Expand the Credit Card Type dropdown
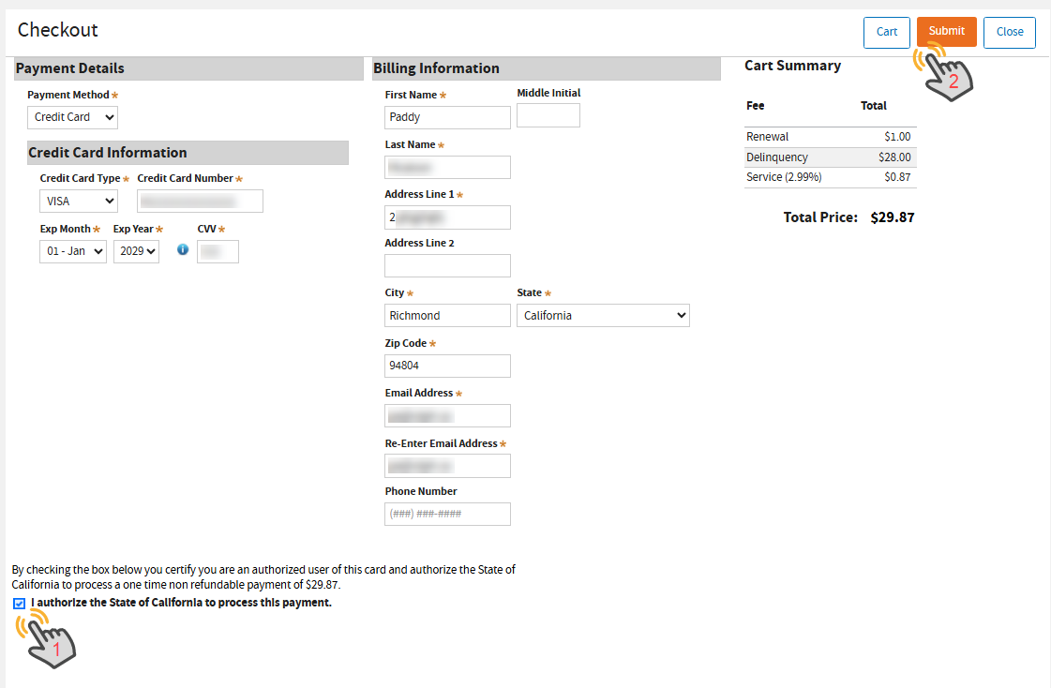The image size is (1051, 688). point(79,201)
